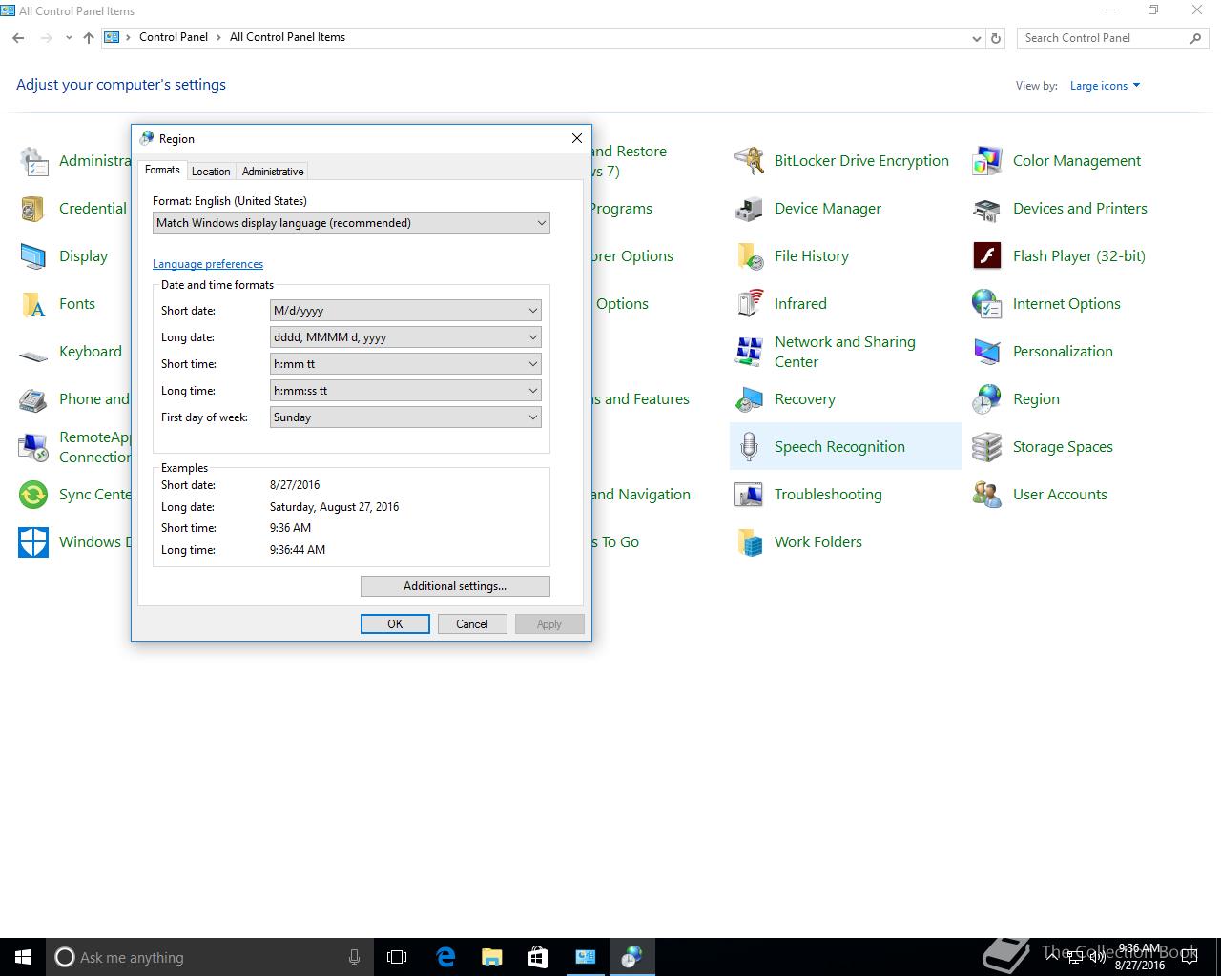The image size is (1221, 976).
Task: Open the Phone and Modem icon
Action: tap(33, 399)
